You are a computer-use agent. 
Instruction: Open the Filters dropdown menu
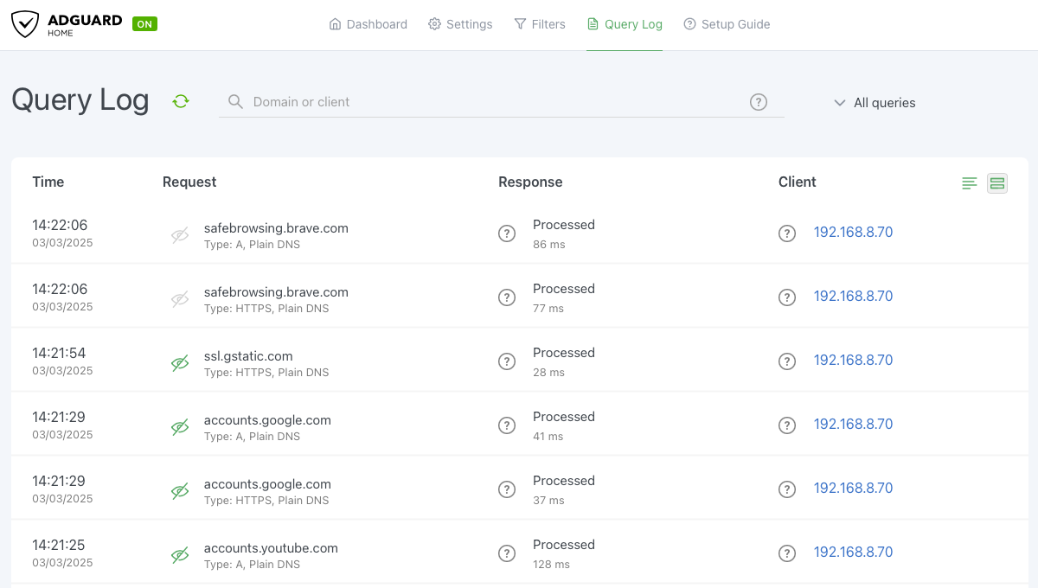pyautogui.click(x=539, y=24)
